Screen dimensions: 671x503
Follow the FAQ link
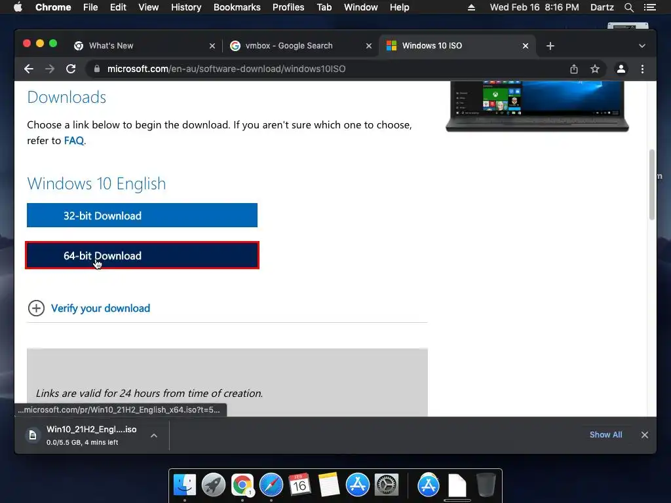(73, 141)
